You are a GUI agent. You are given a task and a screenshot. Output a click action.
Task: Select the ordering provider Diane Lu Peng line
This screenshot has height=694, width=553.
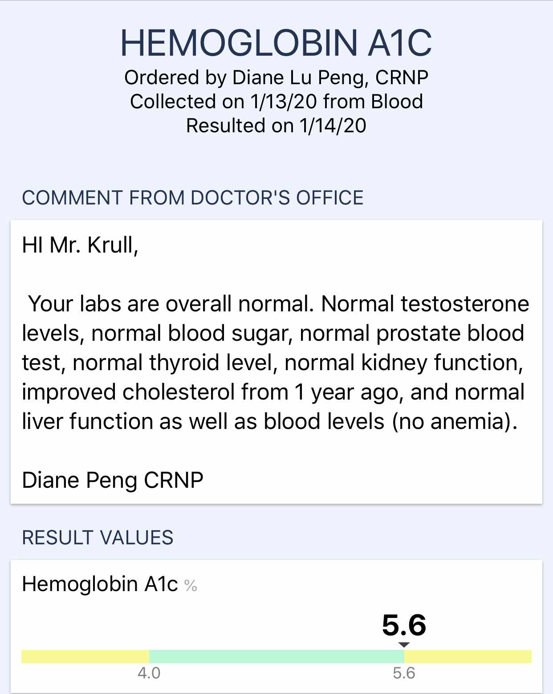(276, 78)
